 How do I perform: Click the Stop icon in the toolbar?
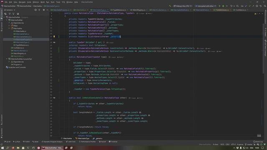click(x=227, y=6)
